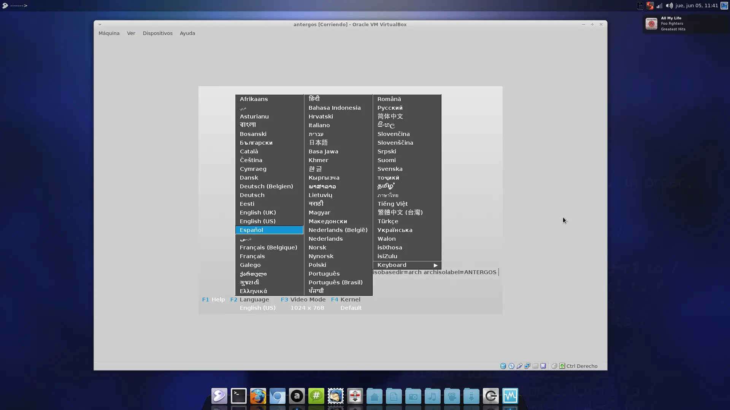Click the red swirl tray icon
Screen dimensions: 730x410
[650, 5]
